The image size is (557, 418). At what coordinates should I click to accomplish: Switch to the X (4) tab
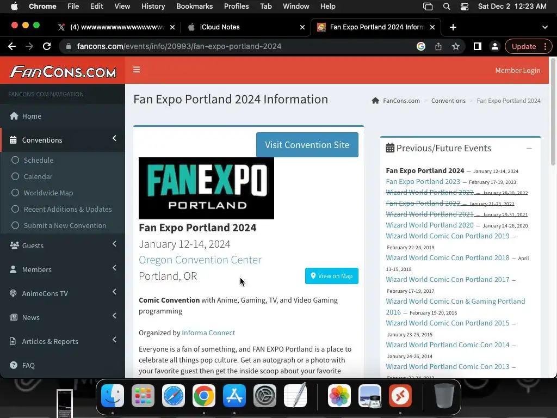click(x=117, y=27)
